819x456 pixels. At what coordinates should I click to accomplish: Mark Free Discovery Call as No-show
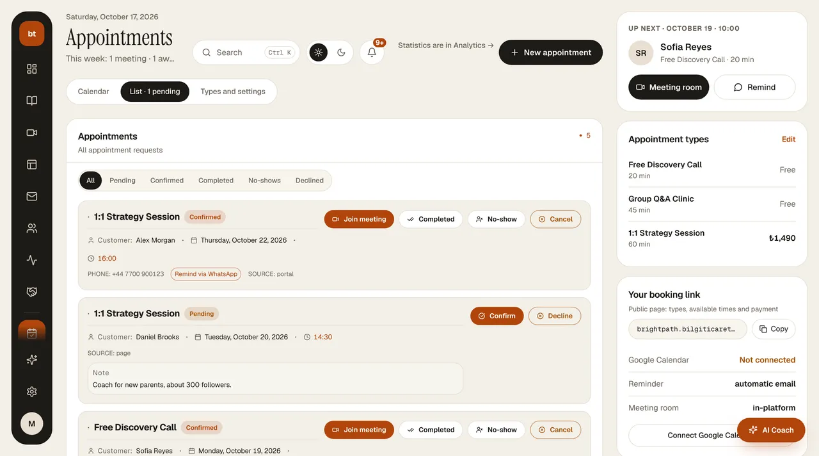(497, 430)
